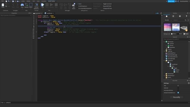Click the Roundify help question icon
The image size is (190, 107).
189,83
